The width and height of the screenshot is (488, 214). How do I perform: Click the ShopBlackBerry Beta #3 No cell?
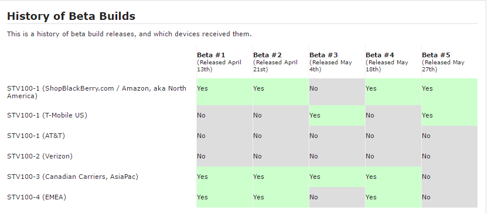(x=337, y=92)
